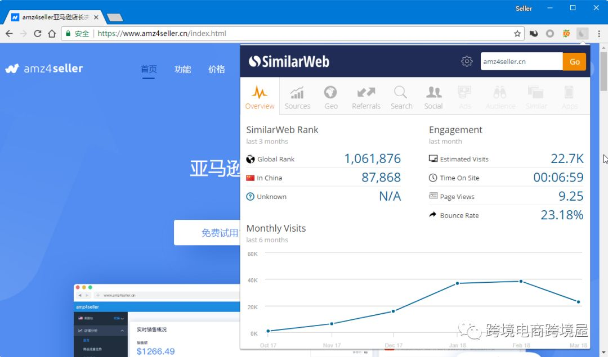Click the 免费试用 button
Image resolution: width=608 pixels, height=357 pixels.
pos(207,233)
